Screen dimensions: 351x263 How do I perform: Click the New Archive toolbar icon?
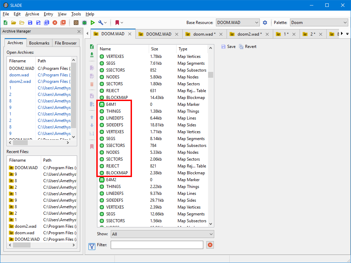(x=5, y=23)
